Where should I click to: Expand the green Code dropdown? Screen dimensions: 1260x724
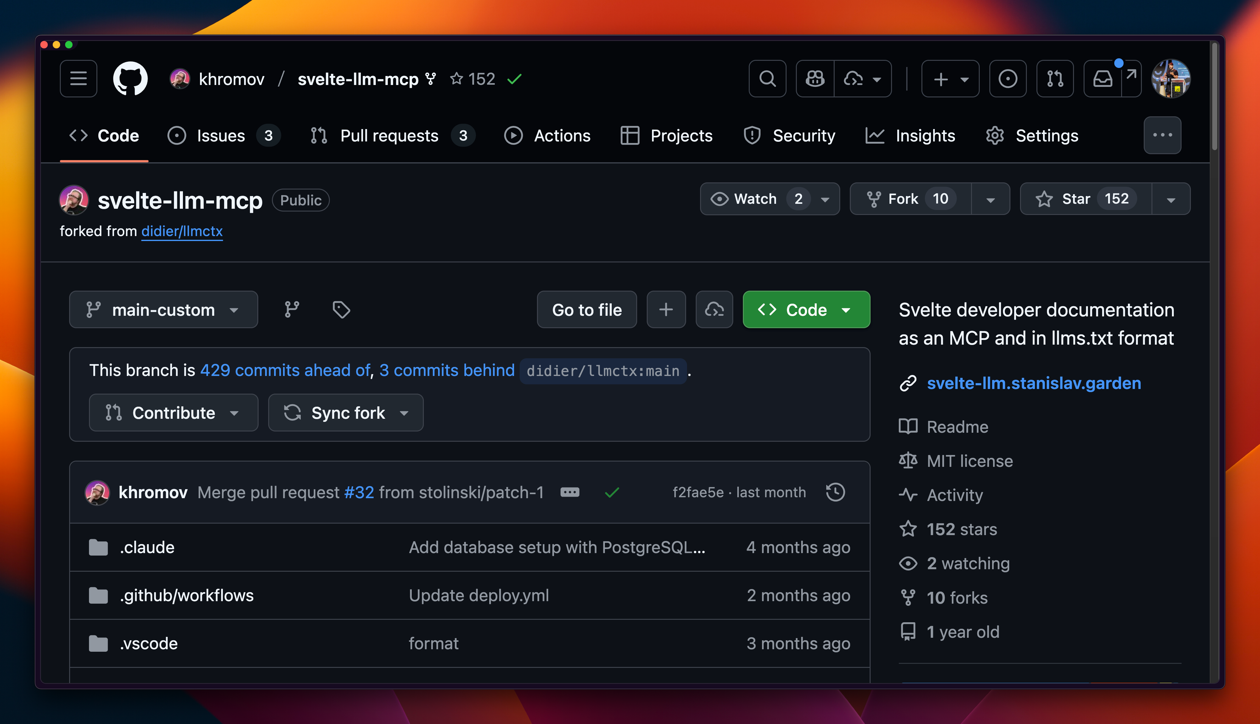click(x=847, y=309)
